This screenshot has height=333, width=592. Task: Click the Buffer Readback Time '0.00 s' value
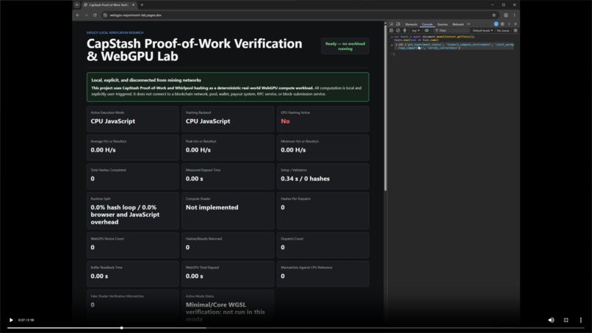click(99, 276)
